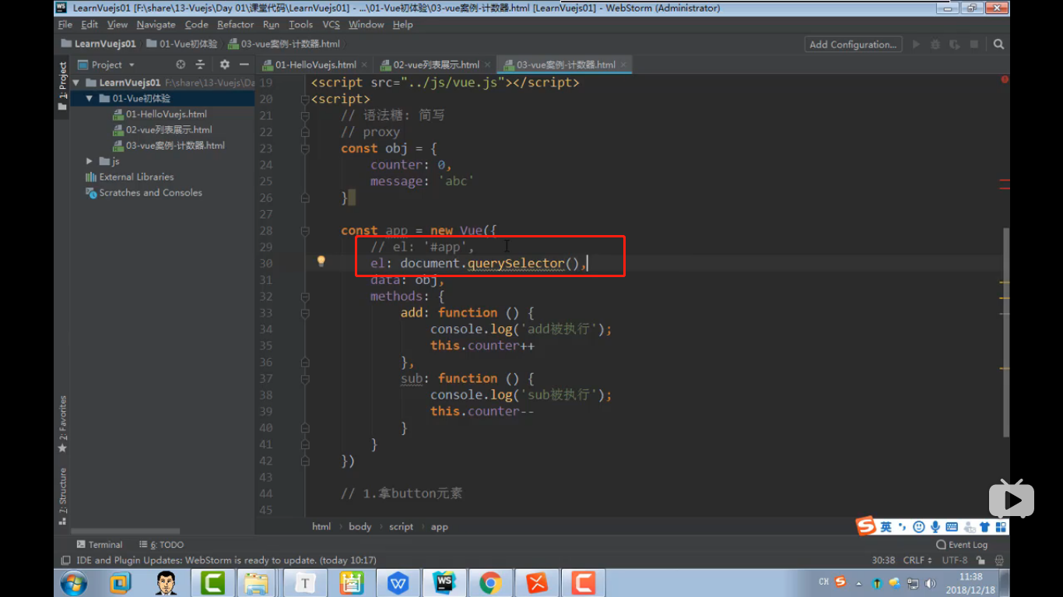Close the 01-HelloVuejs.html tab
This screenshot has height=597, width=1063.
click(364, 65)
